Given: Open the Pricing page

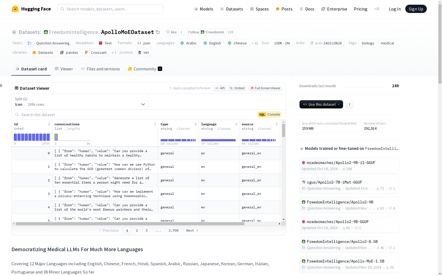Looking at the screenshot, I should (361, 9).
